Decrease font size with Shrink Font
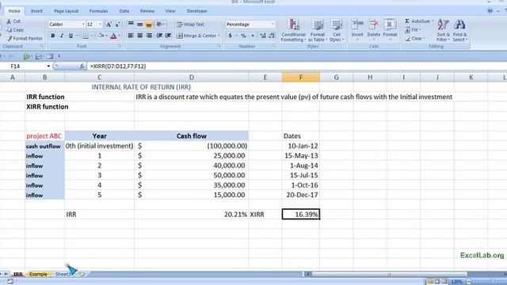507x285 pixels. 117,25
